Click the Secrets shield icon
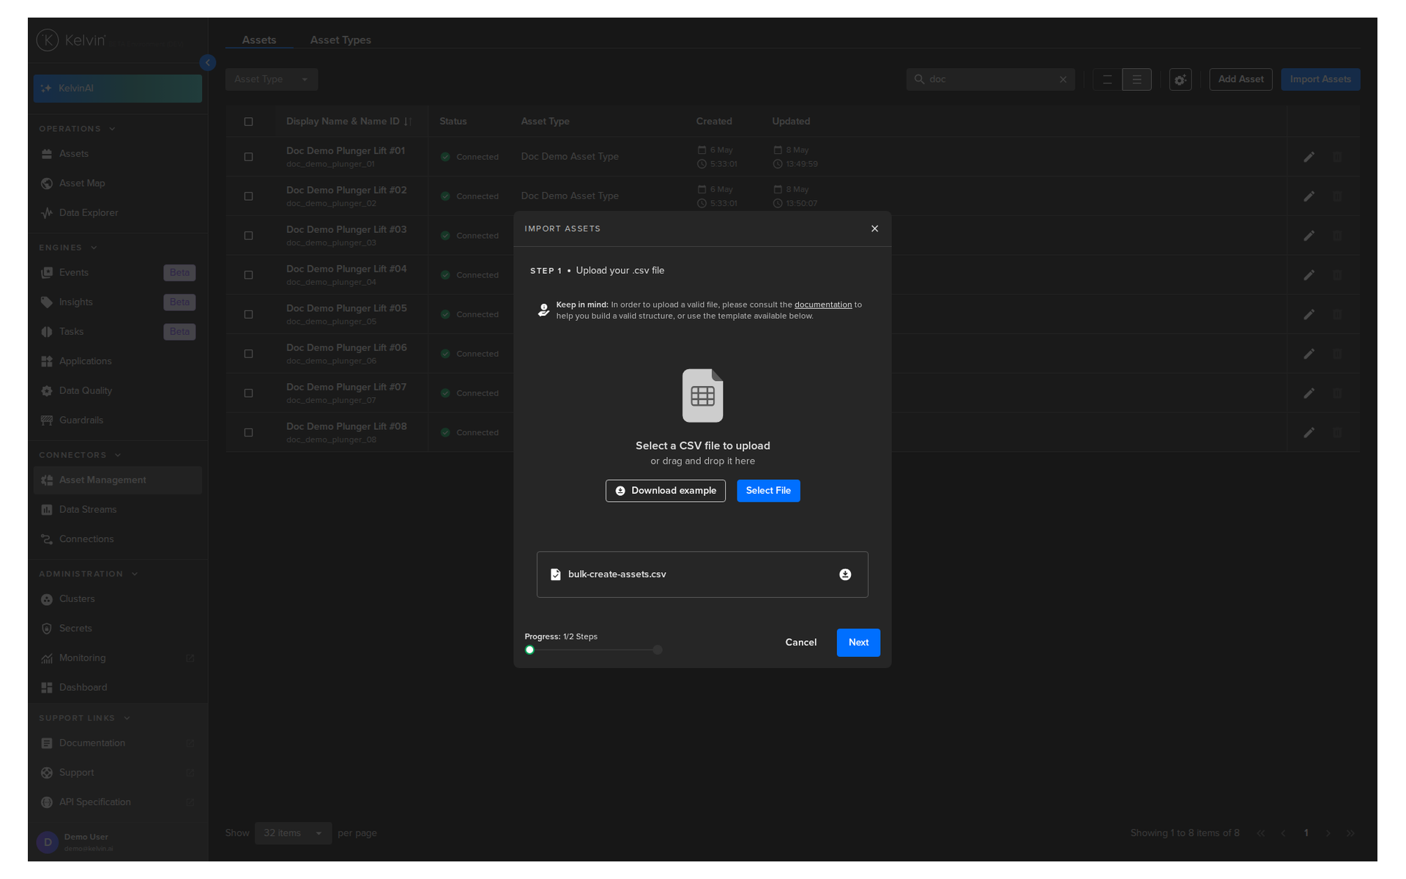Screen dimensions: 1406x879 tap(47, 628)
